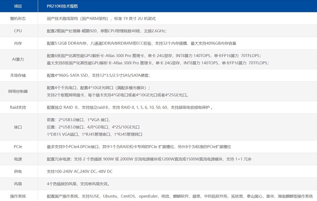This screenshot has width=317, height=201.
Task: Select the '内存' row label
Action: click(x=18, y=43)
